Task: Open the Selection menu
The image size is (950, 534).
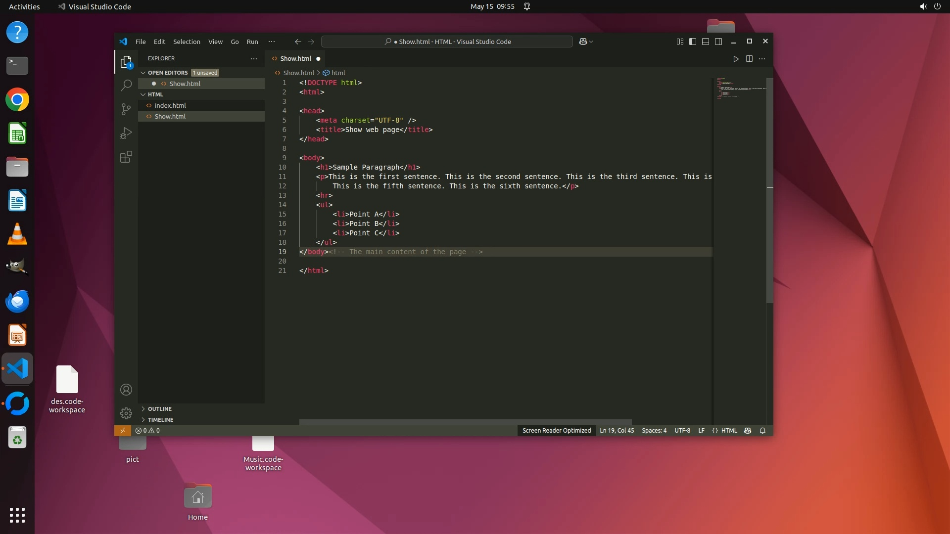Action: (187, 42)
